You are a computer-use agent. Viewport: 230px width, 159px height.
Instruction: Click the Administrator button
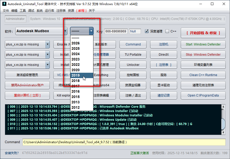15,19
